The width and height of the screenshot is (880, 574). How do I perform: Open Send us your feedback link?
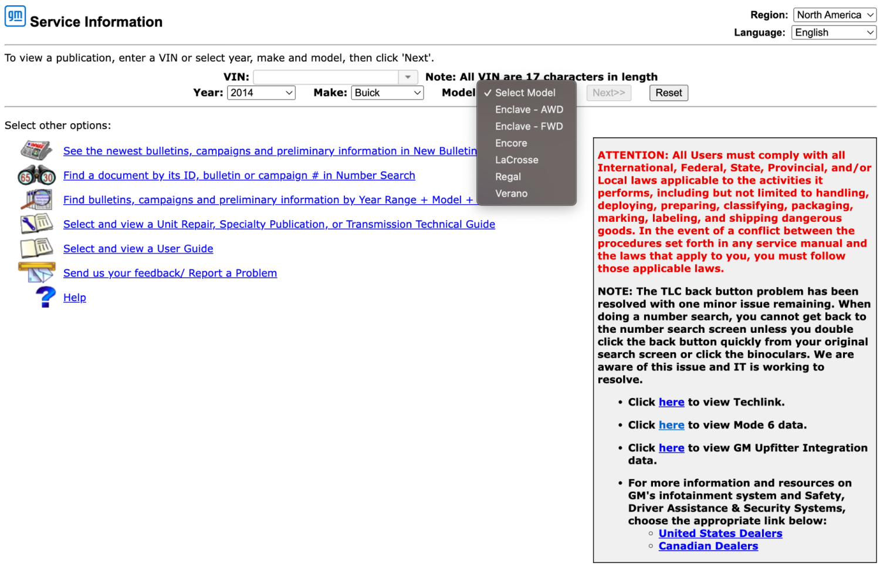point(170,273)
